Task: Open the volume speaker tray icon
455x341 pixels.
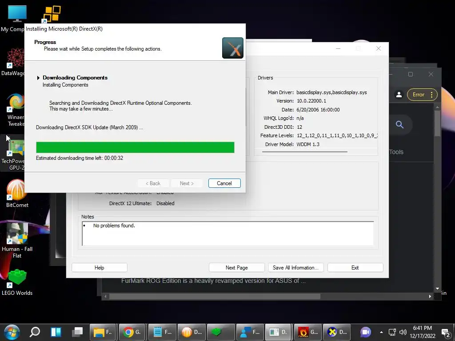Action: point(403,332)
